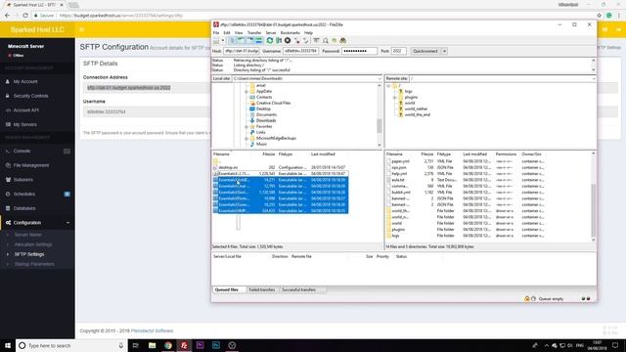This screenshot has width=626, height=352.
Task: Open Startup Parameters under Configuration
Action: pos(34,264)
